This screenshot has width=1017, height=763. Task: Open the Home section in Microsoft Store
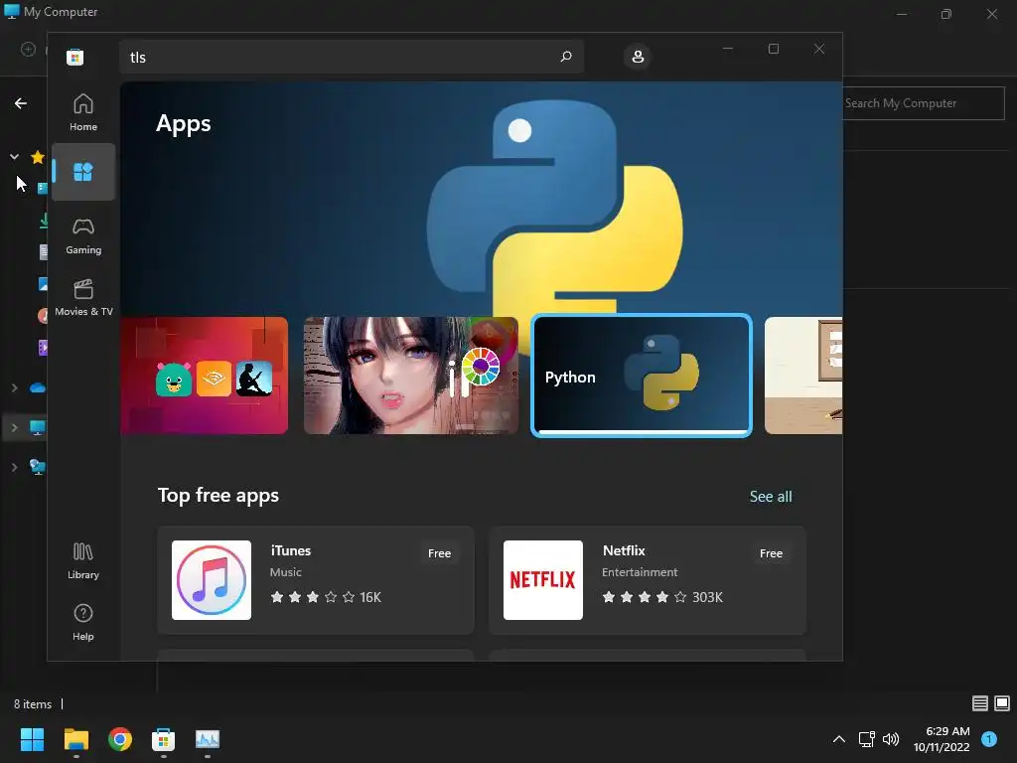(x=83, y=112)
